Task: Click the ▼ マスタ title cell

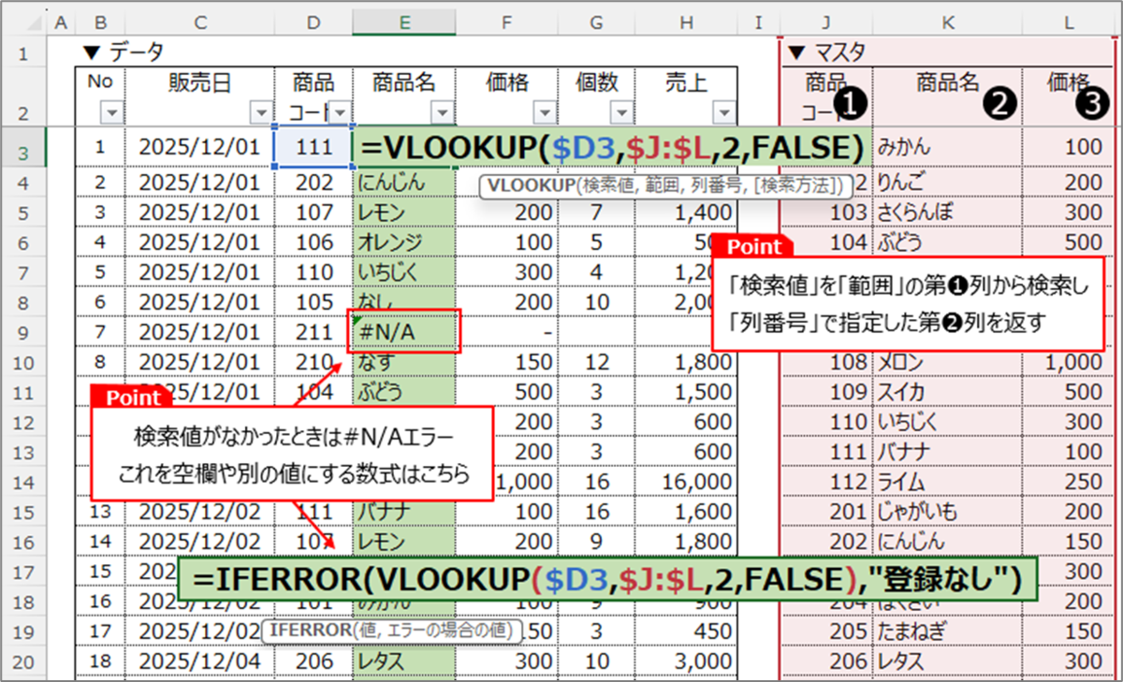Action: (826, 51)
